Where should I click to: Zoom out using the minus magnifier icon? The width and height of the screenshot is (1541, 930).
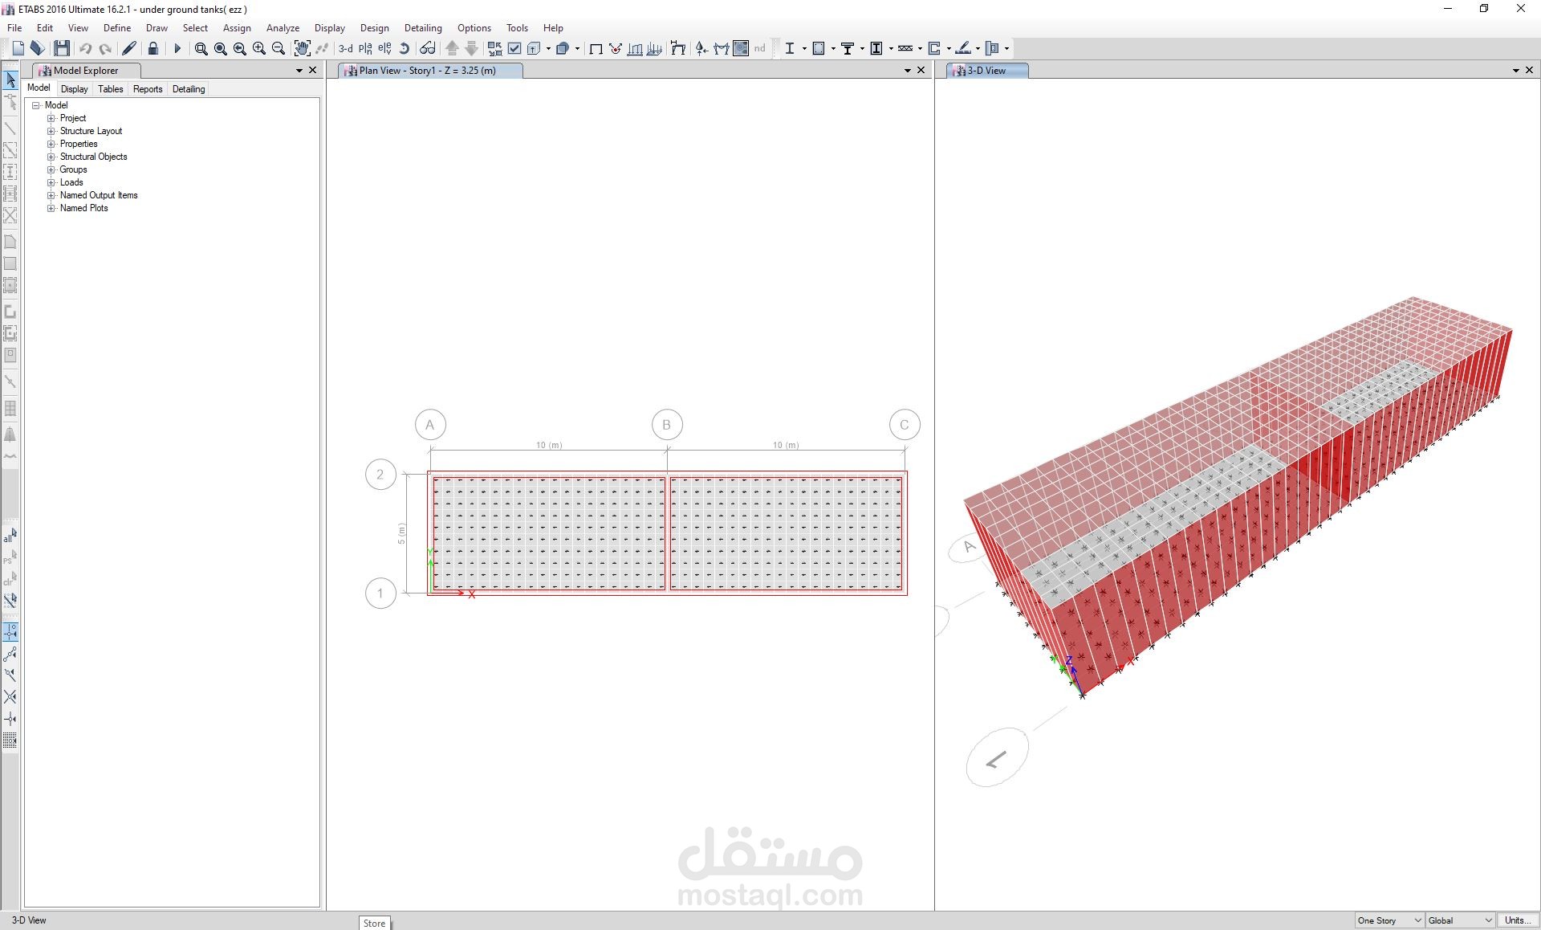click(x=279, y=48)
